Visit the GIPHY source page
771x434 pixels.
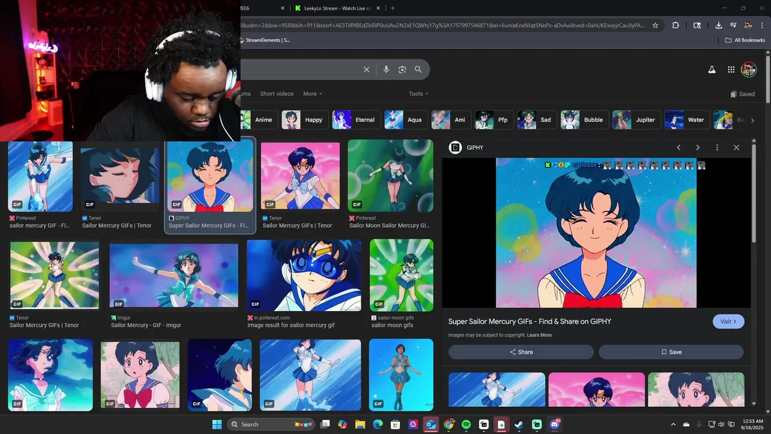(728, 321)
